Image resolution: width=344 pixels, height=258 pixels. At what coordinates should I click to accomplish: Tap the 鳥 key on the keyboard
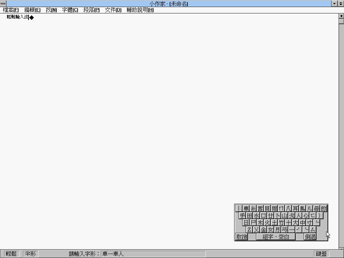(303, 208)
